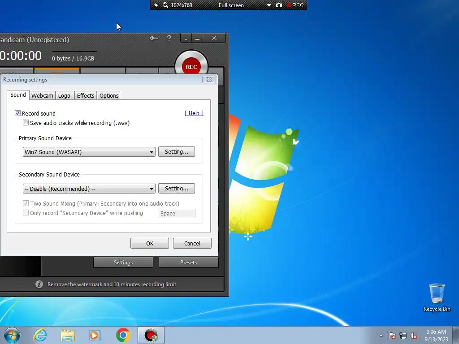Open the Secondary Sound Device dropdown
The width and height of the screenshot is (459, 344).
[89, 189]
